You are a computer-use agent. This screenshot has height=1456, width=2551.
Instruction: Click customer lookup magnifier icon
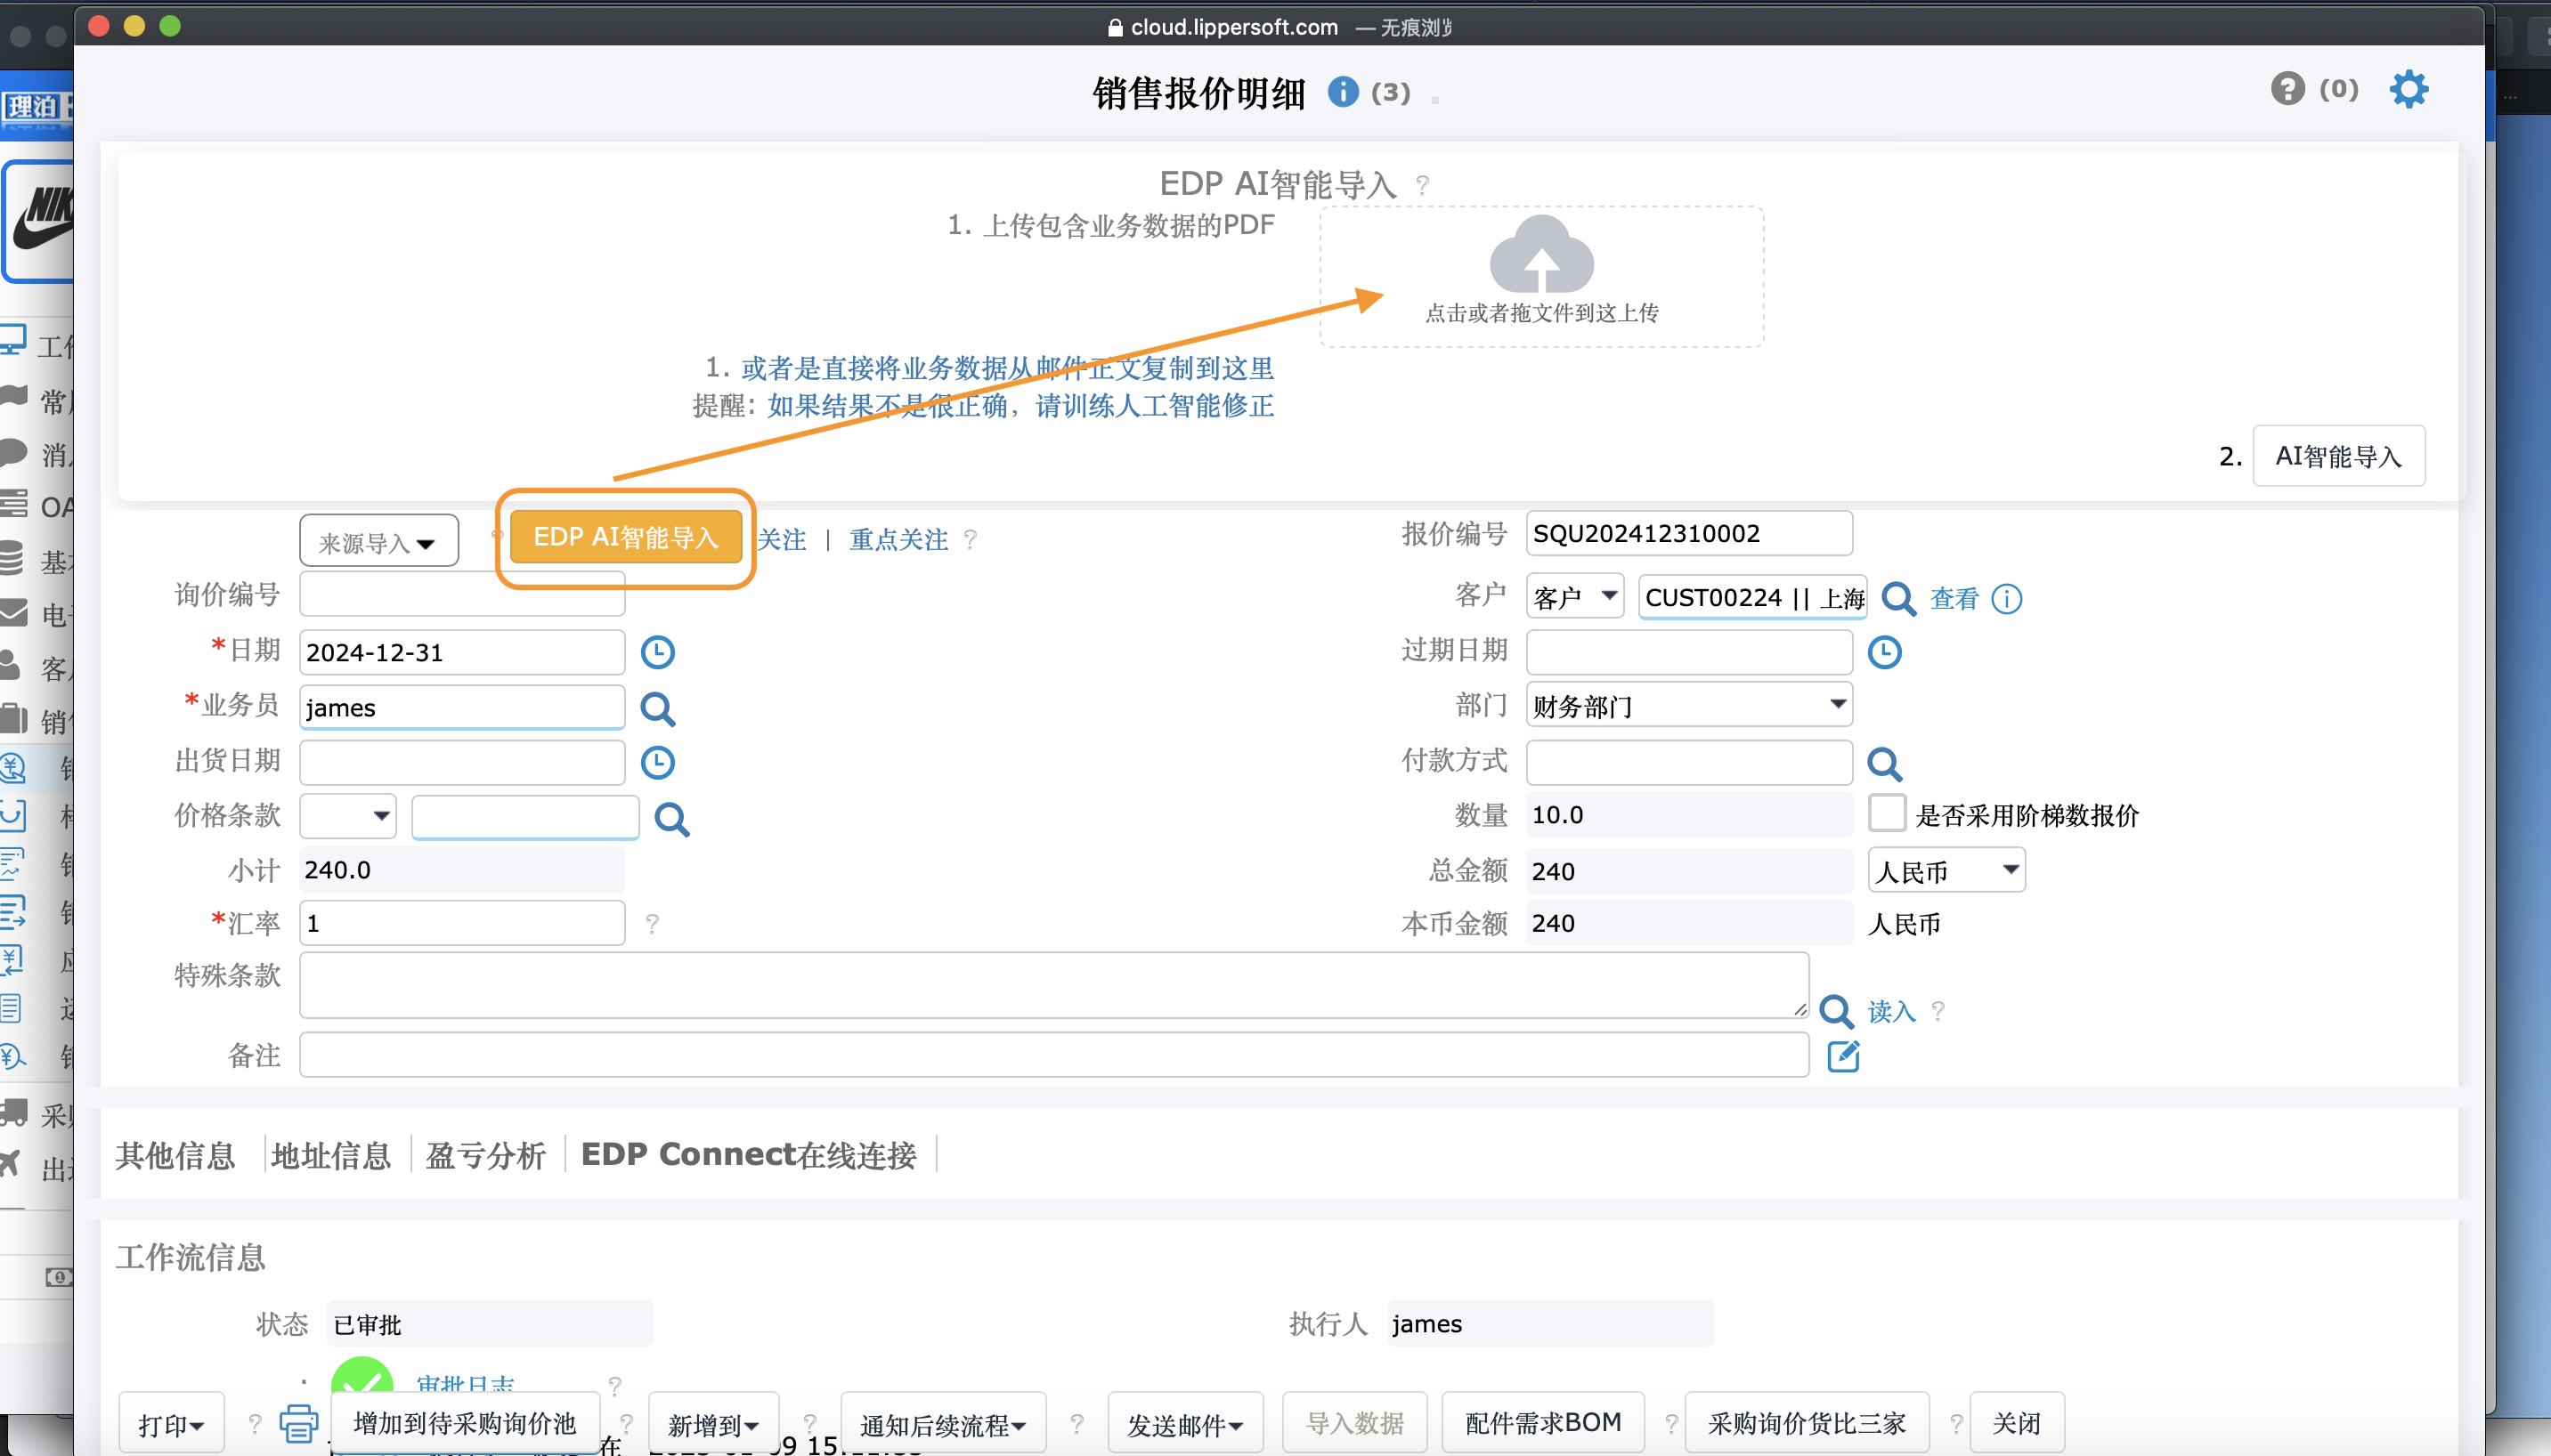[1897, 599]
